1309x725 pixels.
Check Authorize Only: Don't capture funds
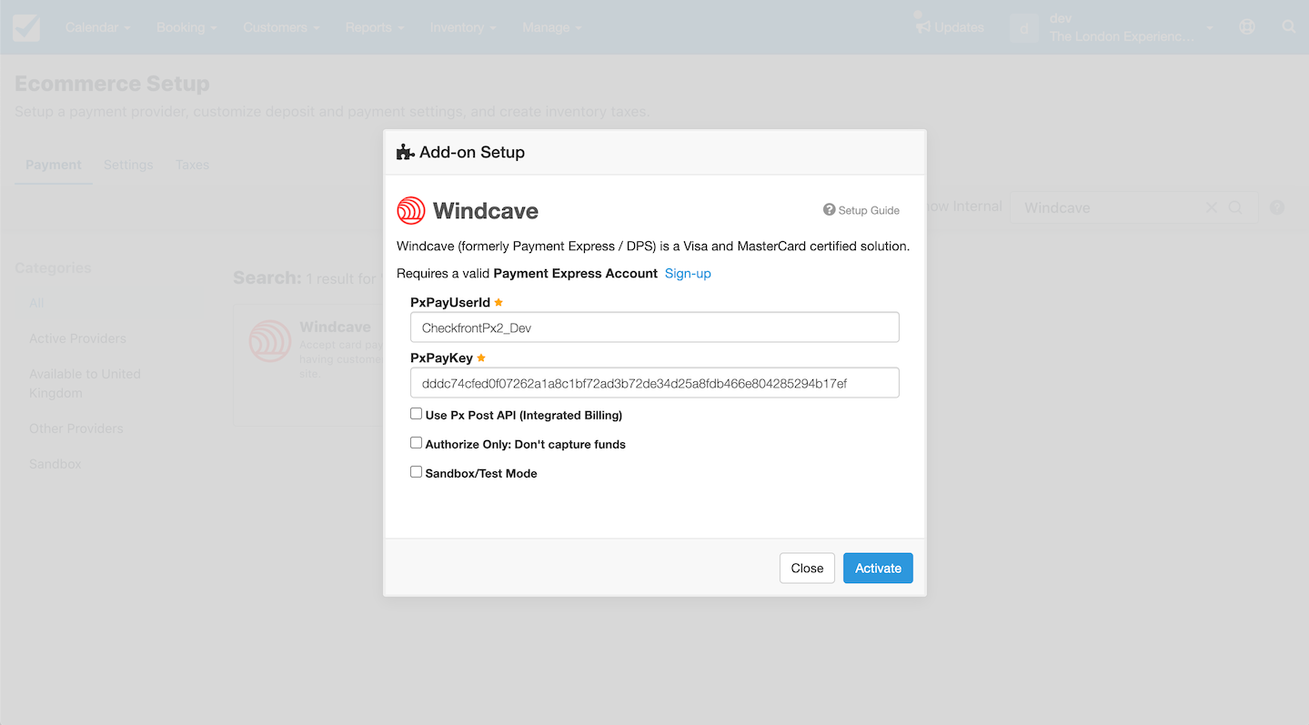click(x=416, y=443)
